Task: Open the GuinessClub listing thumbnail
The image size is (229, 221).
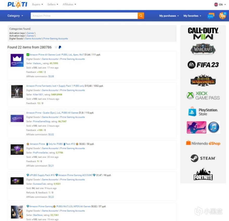Action: pyautogui.click(x=17, y=181)
